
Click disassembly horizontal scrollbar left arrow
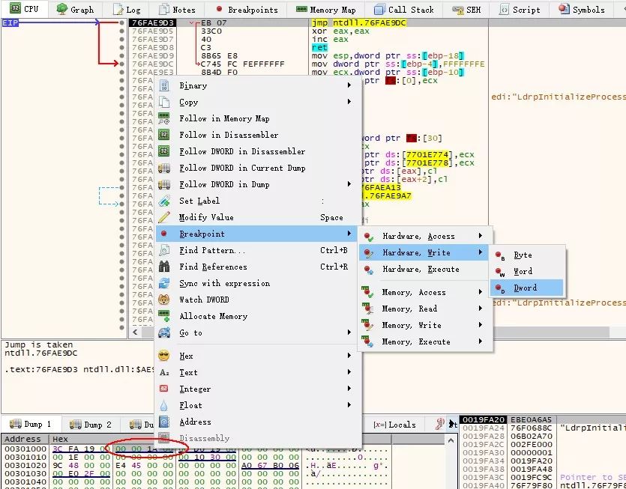point(135,332)
